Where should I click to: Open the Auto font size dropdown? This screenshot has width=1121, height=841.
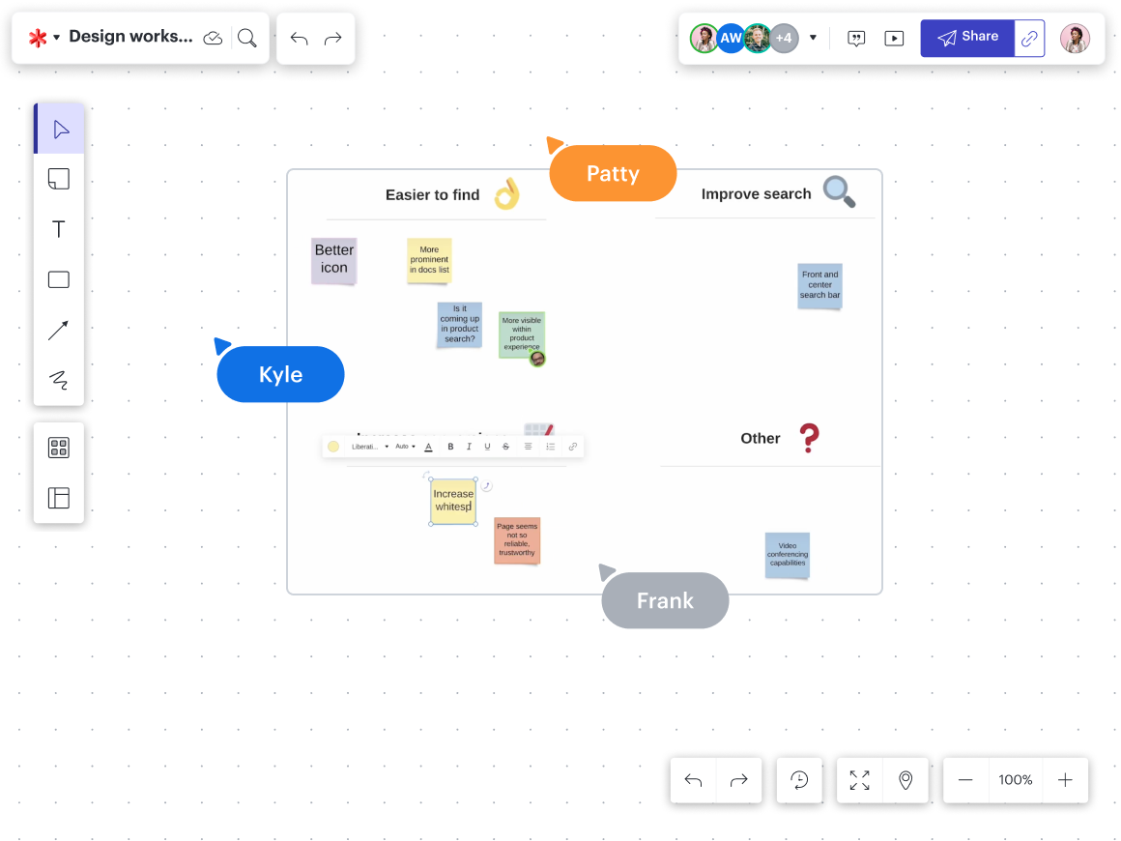coord(405,447)
